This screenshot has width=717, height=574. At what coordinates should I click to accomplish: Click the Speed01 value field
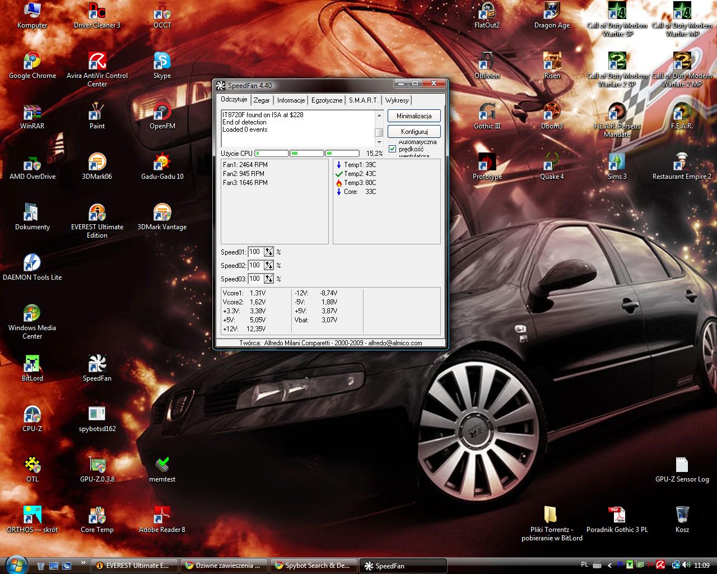[255, 252]
